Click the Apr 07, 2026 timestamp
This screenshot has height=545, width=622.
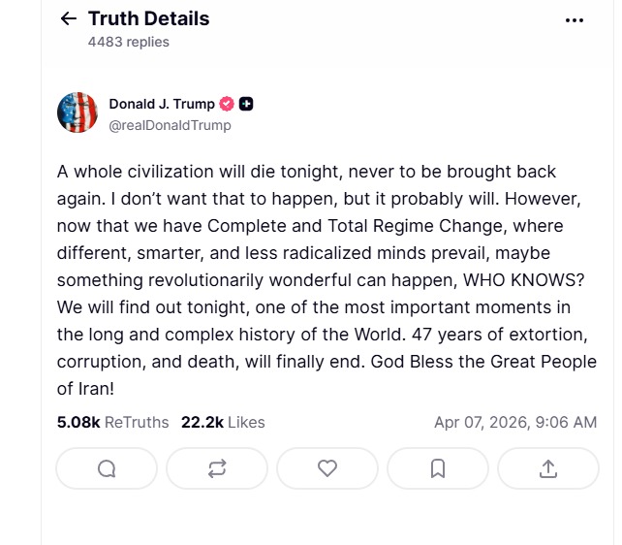pos(515,422)
